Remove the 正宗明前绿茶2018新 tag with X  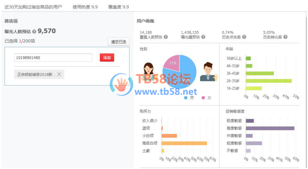[x=59, y=74]
